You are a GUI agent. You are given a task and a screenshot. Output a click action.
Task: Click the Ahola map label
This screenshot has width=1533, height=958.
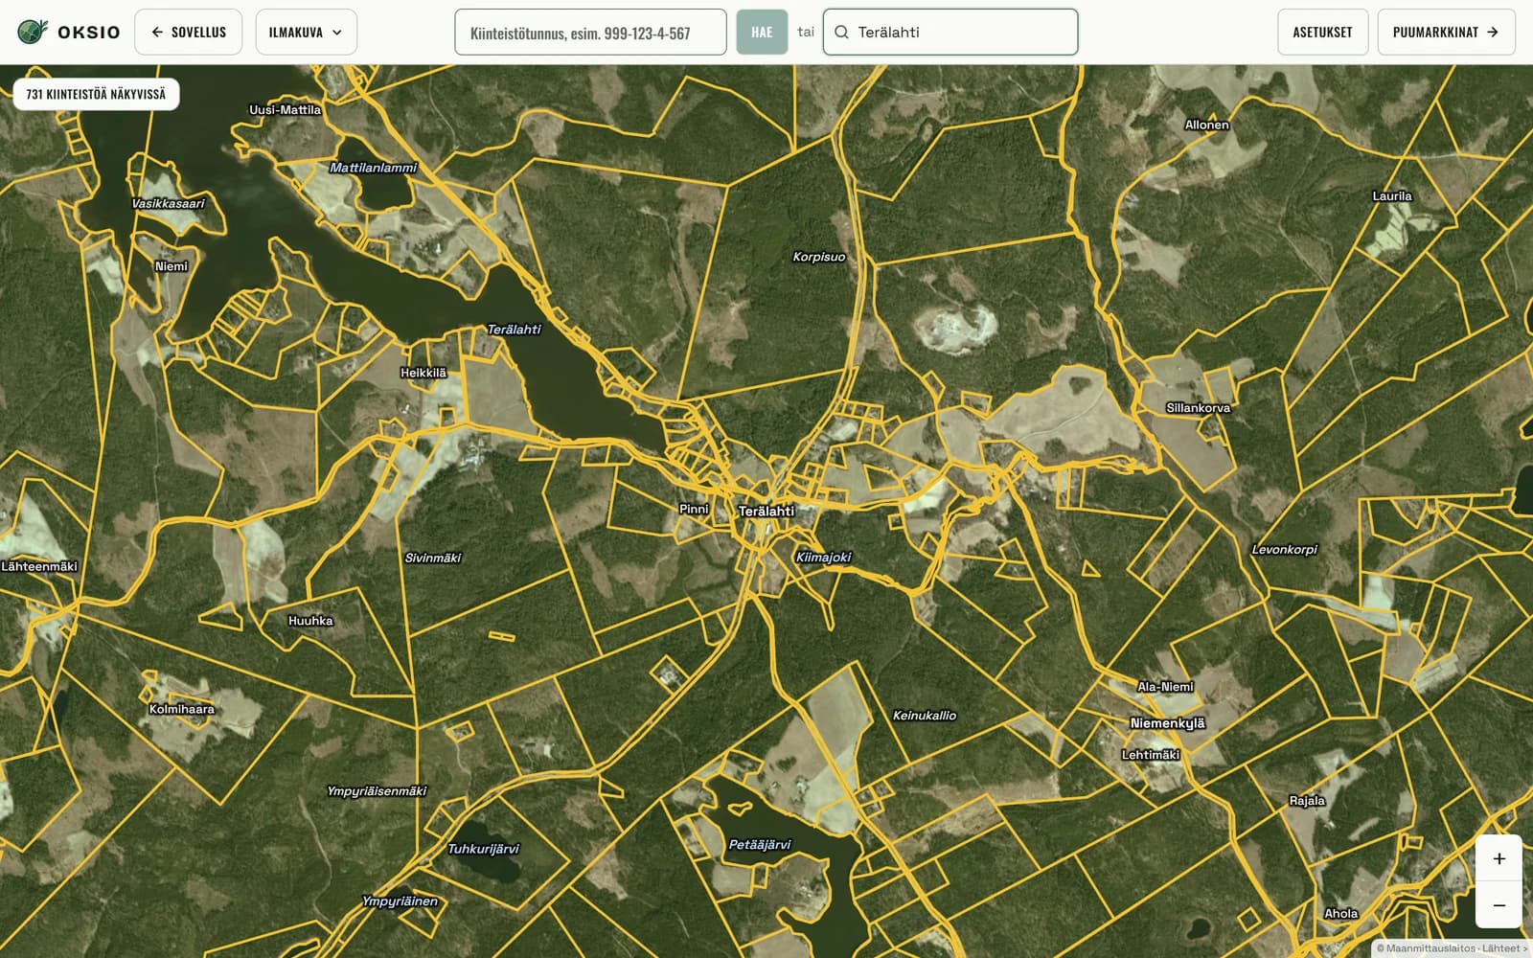(1341, 914)
